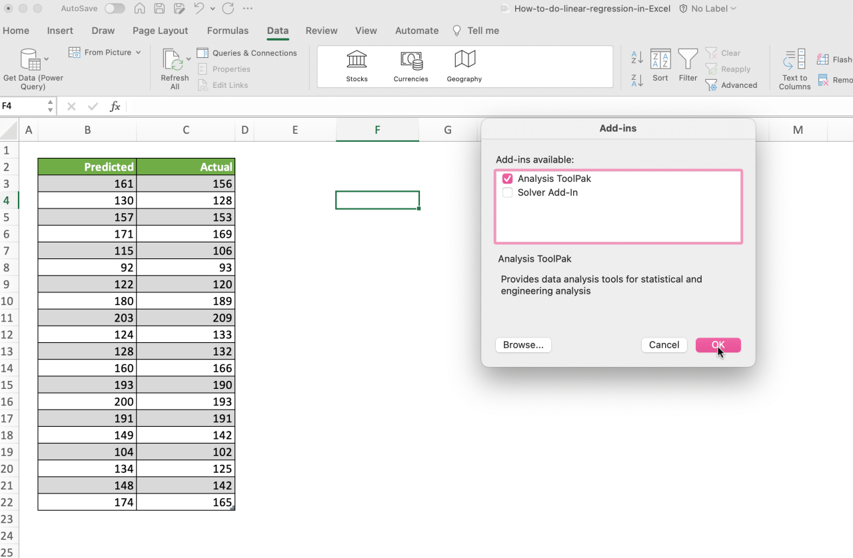Expand the Refresh All dropdown arrow
The height and width of the screenshot is (558, 853).
click(x=187, y=59)
